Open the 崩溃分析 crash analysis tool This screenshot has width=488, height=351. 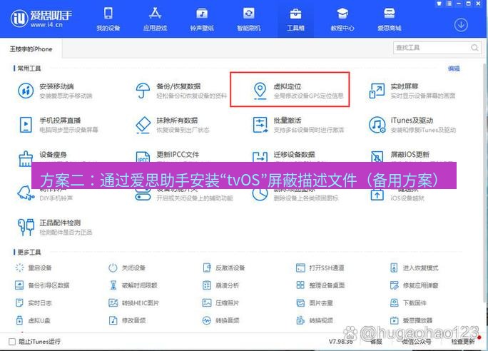coord(220,285)
